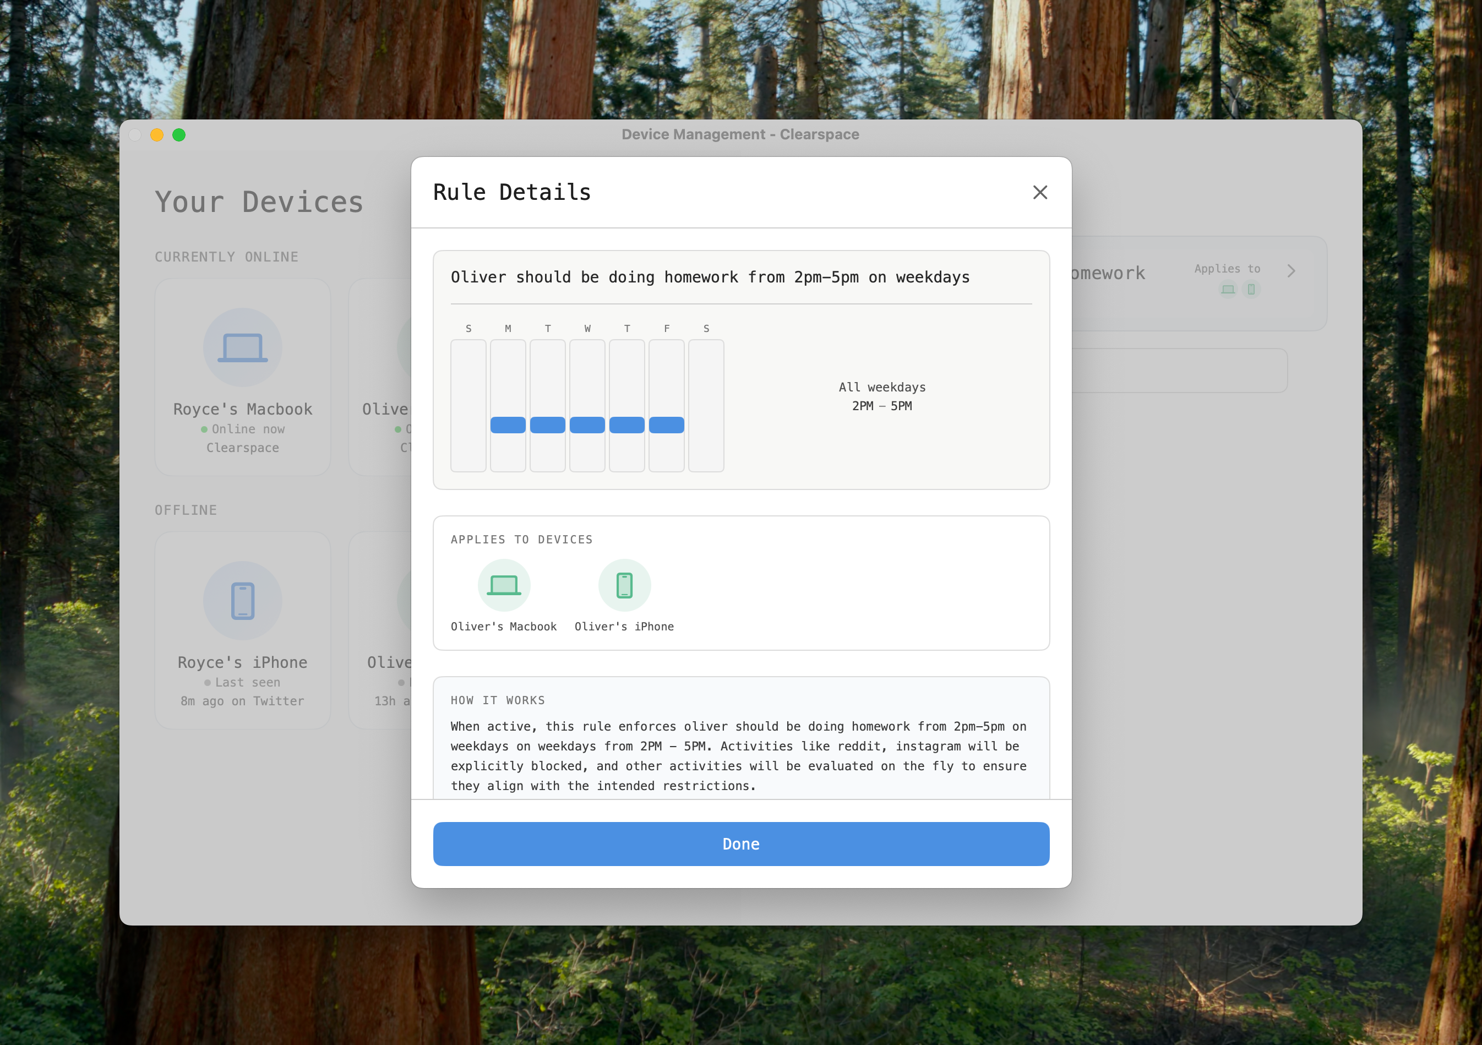Select the empty Sunday schedule column
Viewport: 1482px width, 1045px height.
click(468, 405)
